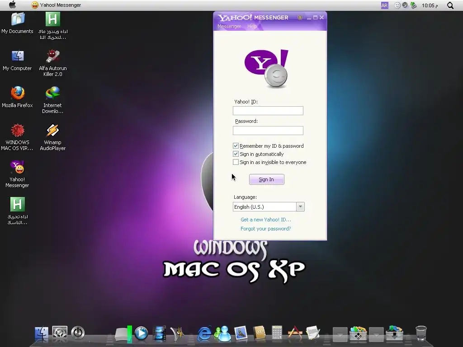This screenshot has height=347, width=463.
Task: Click the speaker volume icon in system tray
Action: [x=405, y=5]
